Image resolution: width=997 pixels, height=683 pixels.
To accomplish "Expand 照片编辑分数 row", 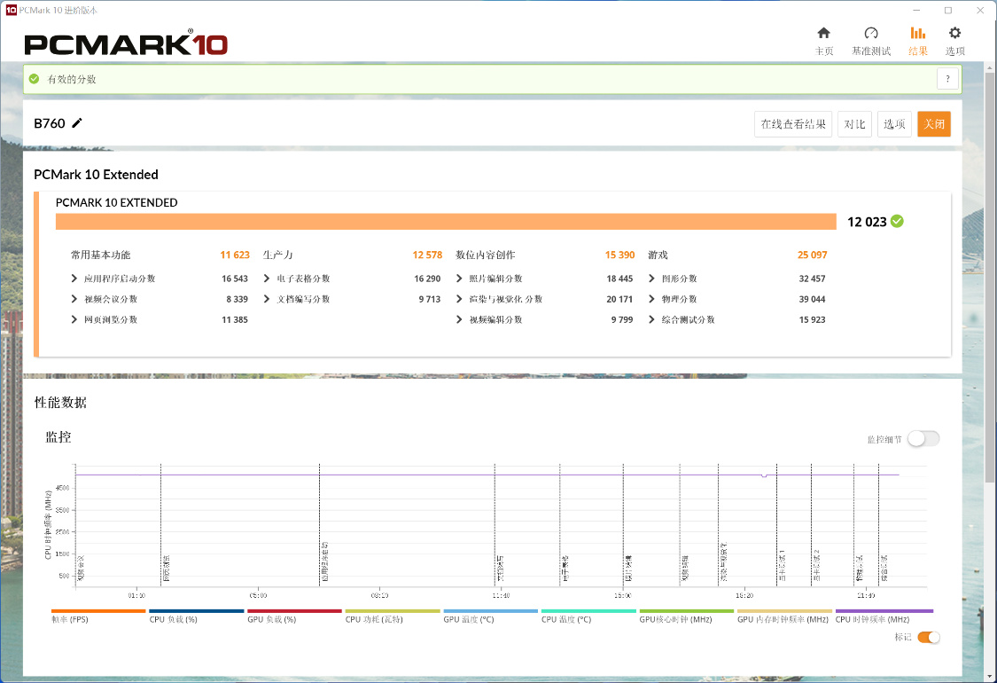I will 459,279.
